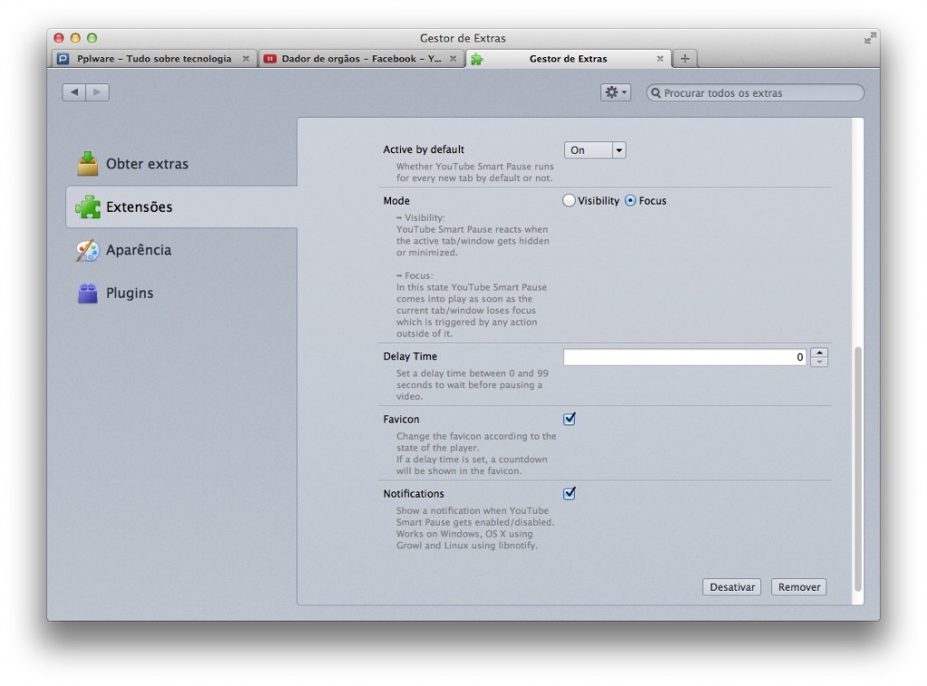This screenshot has width=927, height=686.
Task: Select the Gestor de Extras tab
Action: point(569,59)
